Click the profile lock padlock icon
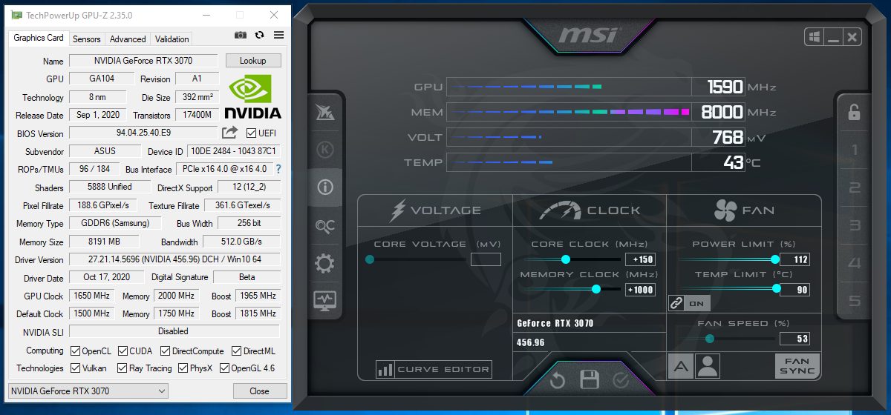This screenshot has height=415, width=891. pyautogui.click(x=854, y=112)
